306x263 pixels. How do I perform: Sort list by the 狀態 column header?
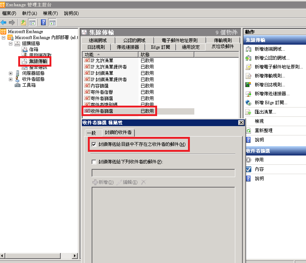tap(166, 55)
